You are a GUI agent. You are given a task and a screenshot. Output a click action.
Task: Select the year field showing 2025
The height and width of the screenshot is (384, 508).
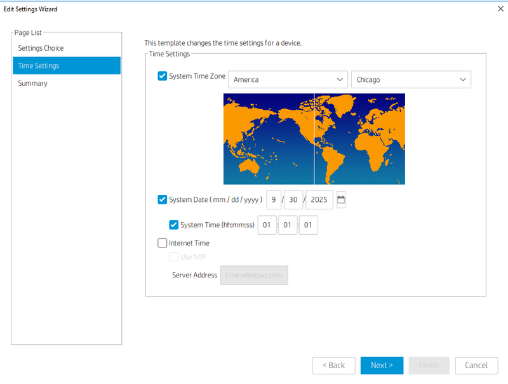coord(319,200)
